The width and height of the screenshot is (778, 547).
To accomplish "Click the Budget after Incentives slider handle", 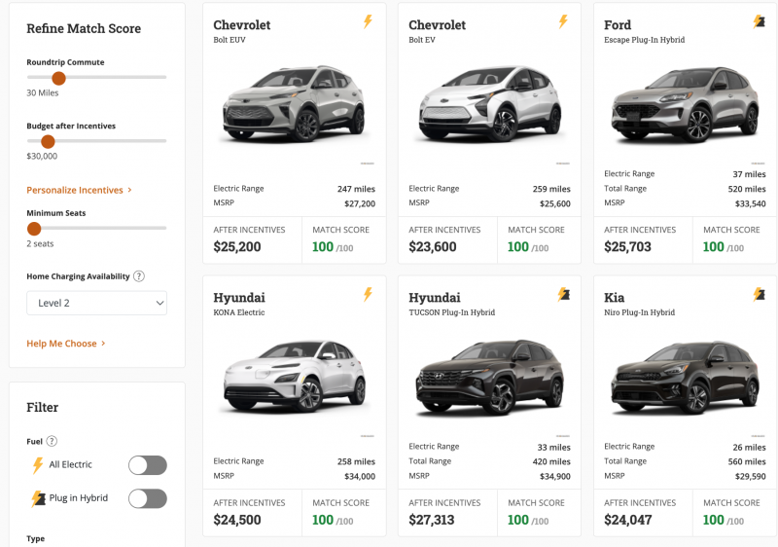I will 48,141.
